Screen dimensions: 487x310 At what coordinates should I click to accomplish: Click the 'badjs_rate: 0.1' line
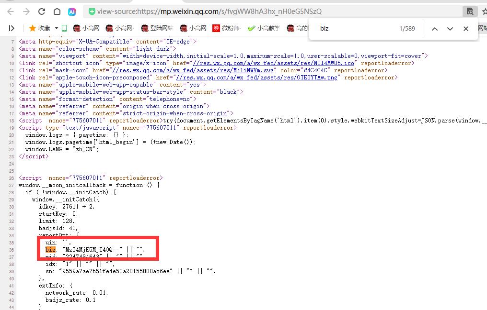[x=70, y=300]
